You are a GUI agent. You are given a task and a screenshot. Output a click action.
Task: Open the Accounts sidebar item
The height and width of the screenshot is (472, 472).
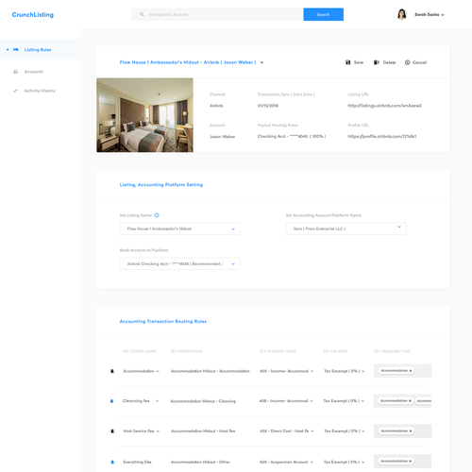[34, 72]
